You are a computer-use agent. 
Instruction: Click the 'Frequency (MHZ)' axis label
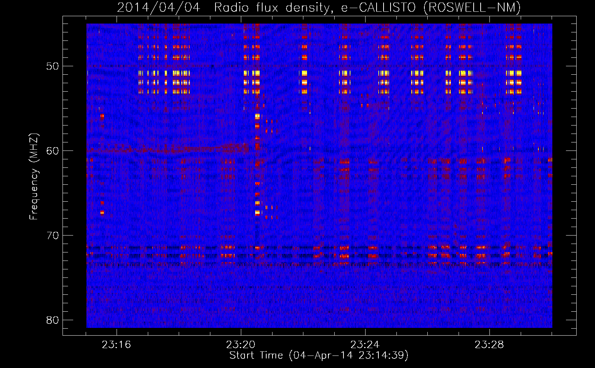34,177
